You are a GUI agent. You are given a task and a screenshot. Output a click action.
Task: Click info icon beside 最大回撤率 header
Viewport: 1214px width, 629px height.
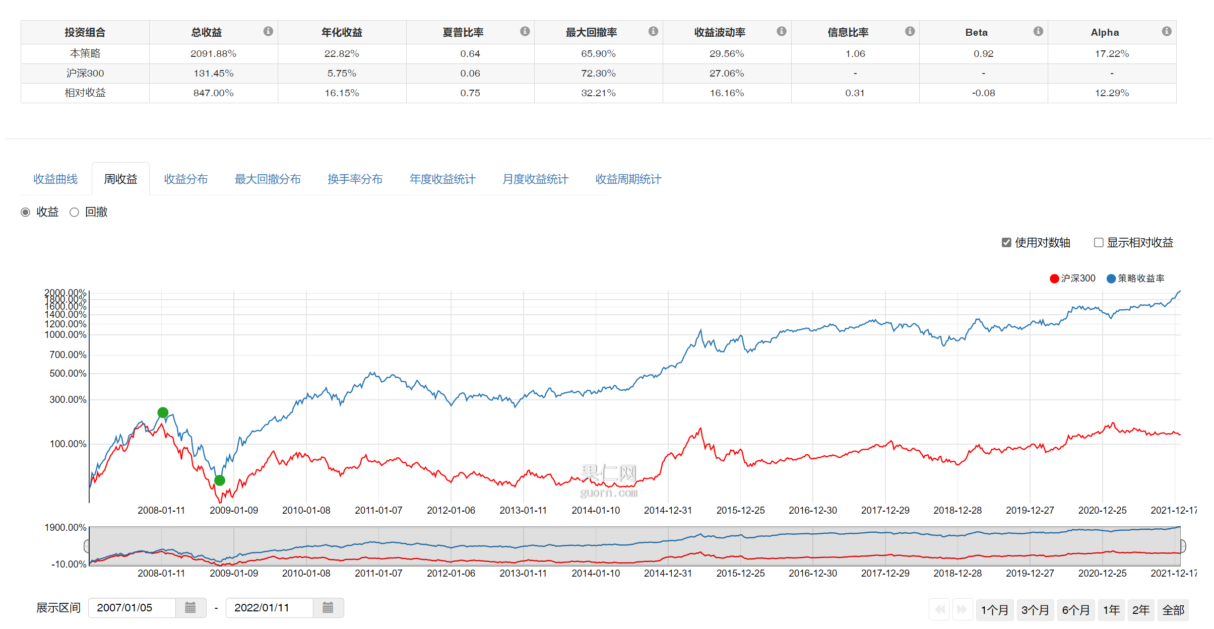tap(653, 31)
